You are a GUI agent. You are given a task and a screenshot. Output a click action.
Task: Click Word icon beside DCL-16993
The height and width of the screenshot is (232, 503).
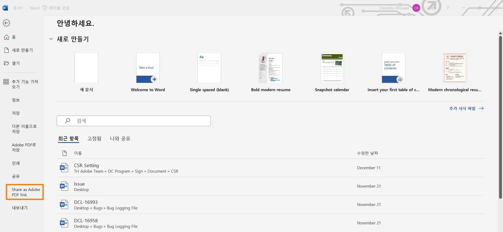click(64, 204)
